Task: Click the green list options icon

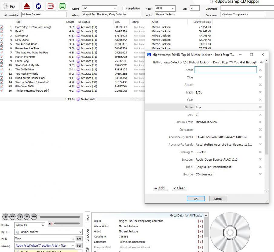Action: click(62, 6)
